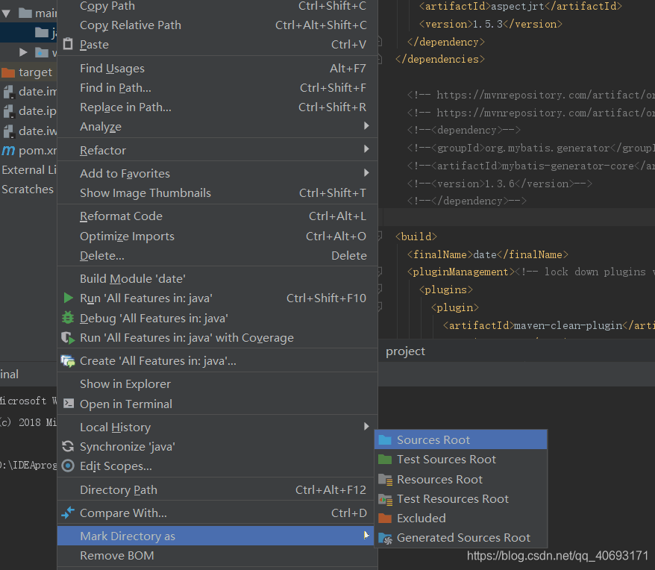Select Find Usages menu entry
Image resolution: width=655 pixels, height=570 pixels.
coord(217,68)
